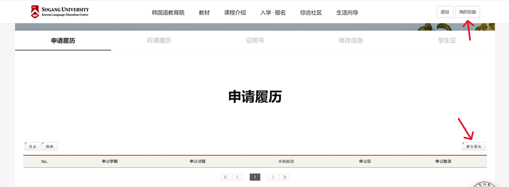Switch to the 证明书 tab
The height and width of the screenshot is (187, 509).
[255, 40]
